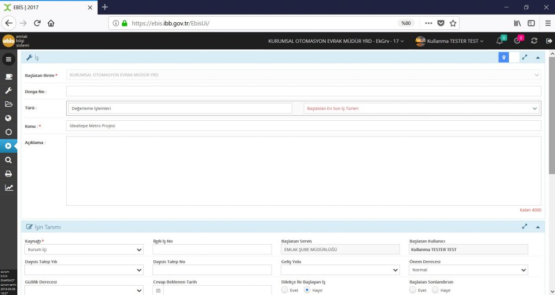Viewport: 555px width, 295px height.
Task: Go to the browser home page
Action: (51, 23)
